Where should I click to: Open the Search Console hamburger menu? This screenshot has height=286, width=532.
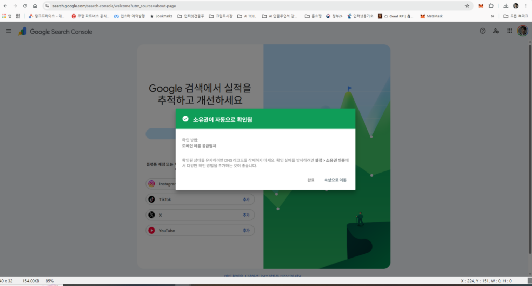click(x=9, y=31)
